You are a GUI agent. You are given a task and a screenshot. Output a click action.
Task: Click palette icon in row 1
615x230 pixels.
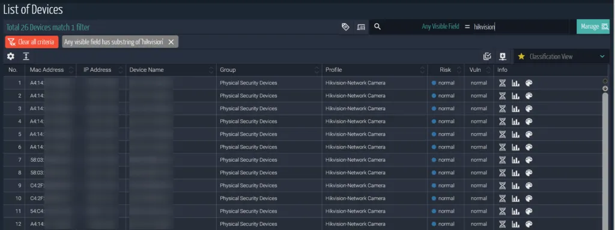coord(529,83)
